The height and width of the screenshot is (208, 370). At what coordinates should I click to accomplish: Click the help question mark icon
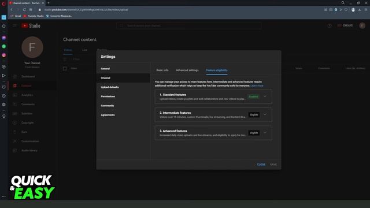[330, 25]
